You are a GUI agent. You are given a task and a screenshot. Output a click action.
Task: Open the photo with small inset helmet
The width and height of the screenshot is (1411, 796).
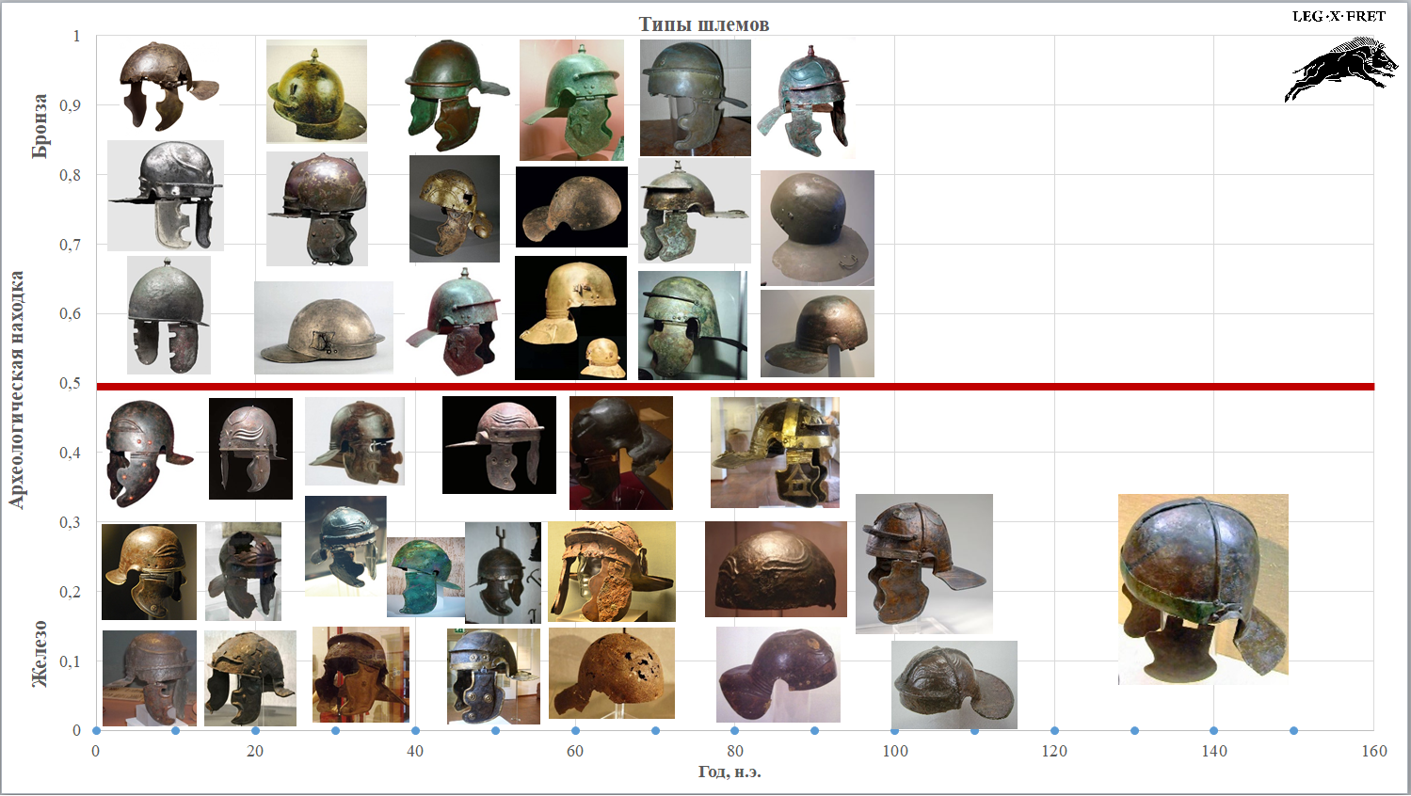[x=570, y=318]
